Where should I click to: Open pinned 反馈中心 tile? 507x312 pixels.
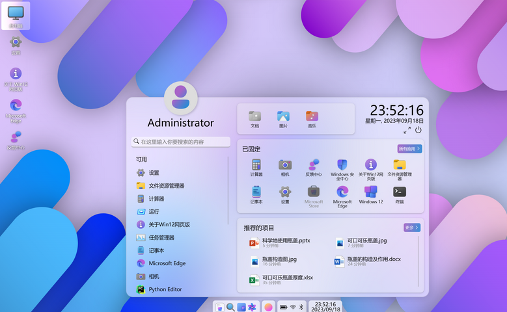click(x=313, y=168)
